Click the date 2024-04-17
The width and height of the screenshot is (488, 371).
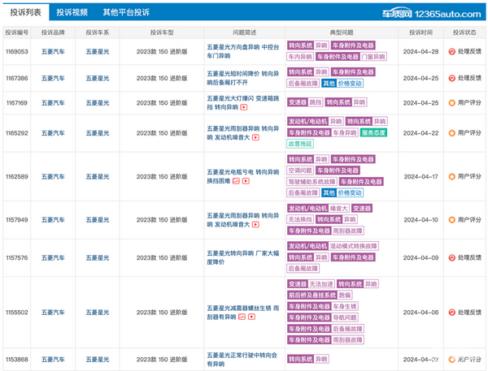point(420,176)
